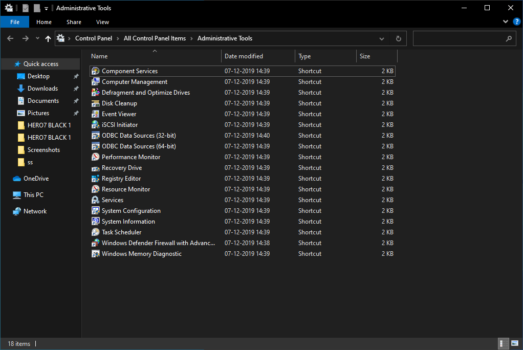Select Details view from the status bar
This screenshot has width=523, height=350.
tap(503, 343)
